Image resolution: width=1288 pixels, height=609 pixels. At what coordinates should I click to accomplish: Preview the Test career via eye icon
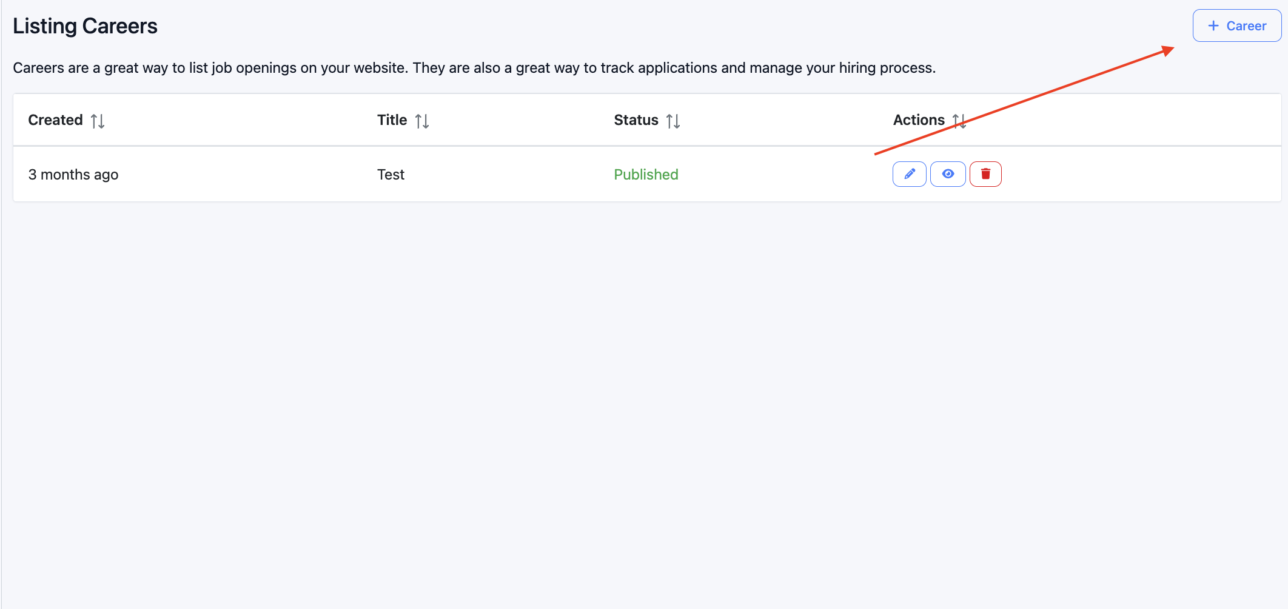(x=948, y=175)
